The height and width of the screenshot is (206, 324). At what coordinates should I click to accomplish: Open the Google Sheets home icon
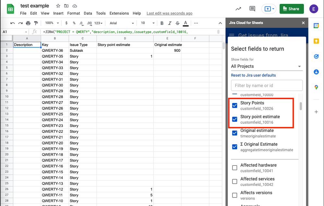(x=10, y=9)
